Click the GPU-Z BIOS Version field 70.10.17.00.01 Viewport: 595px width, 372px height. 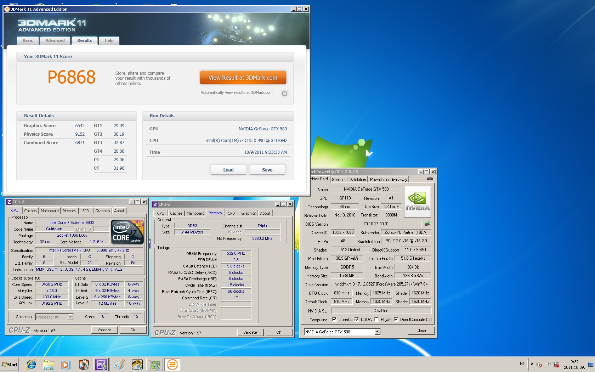tap(376, 224)
